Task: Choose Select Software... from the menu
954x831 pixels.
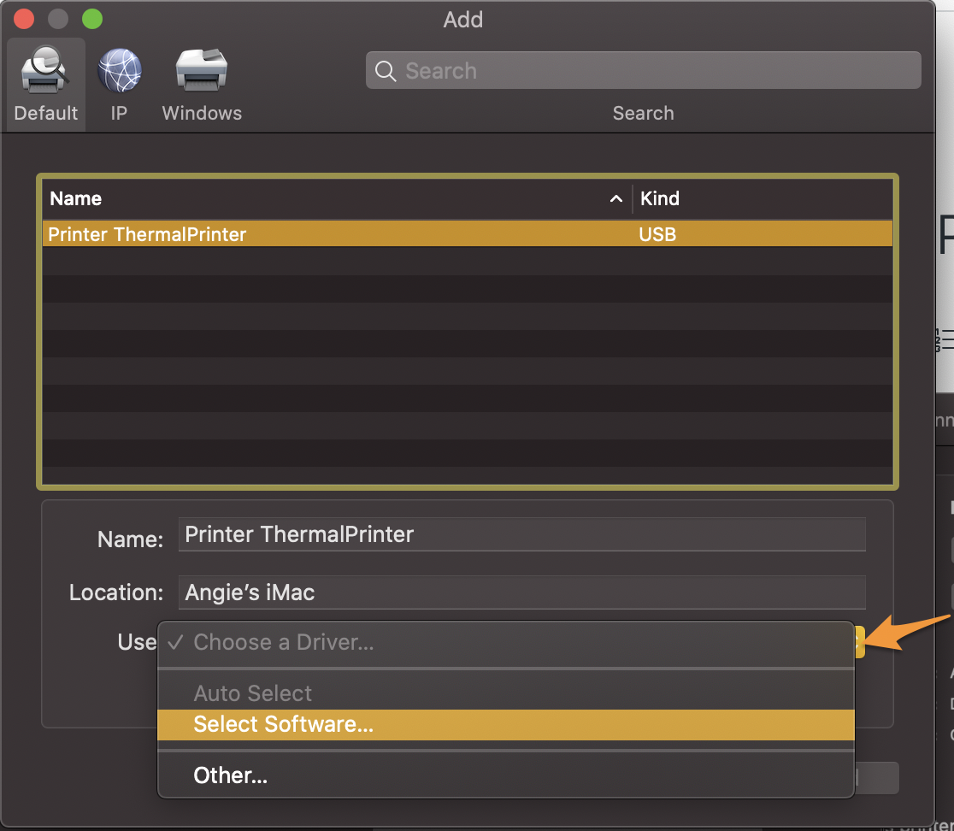Action: click(284, 725)
